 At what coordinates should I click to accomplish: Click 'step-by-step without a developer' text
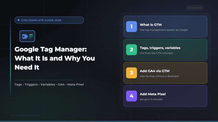click(159, 76)
